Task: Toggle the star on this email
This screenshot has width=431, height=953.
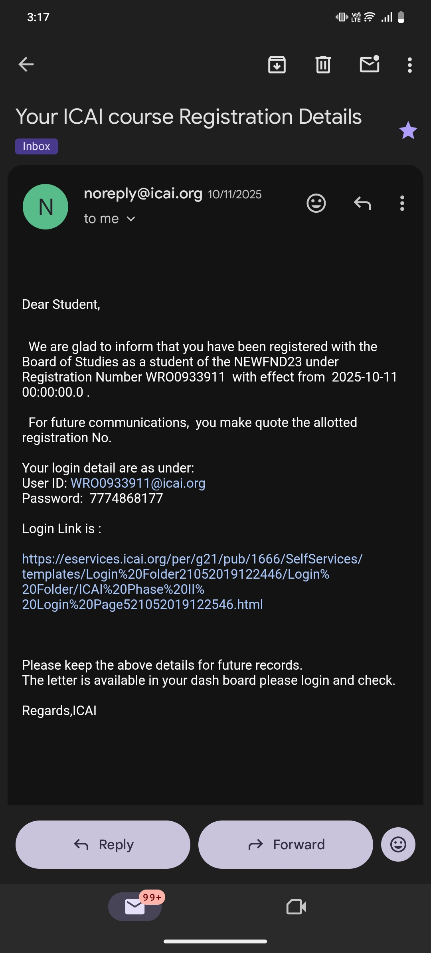Action: pyautogui.click(x=408, y=130)
